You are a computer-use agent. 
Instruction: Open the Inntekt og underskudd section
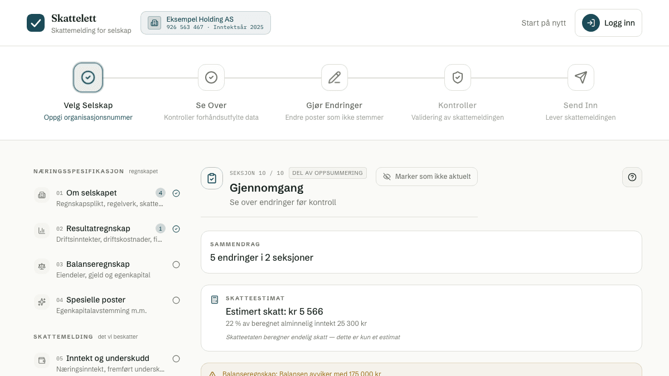point(107,363)
